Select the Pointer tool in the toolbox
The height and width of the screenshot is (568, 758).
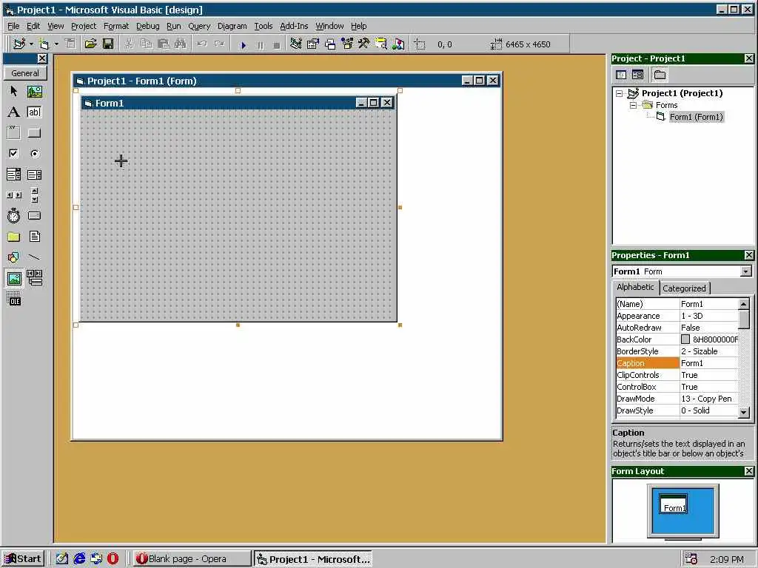pyautogui.click(x=13, y=91)
